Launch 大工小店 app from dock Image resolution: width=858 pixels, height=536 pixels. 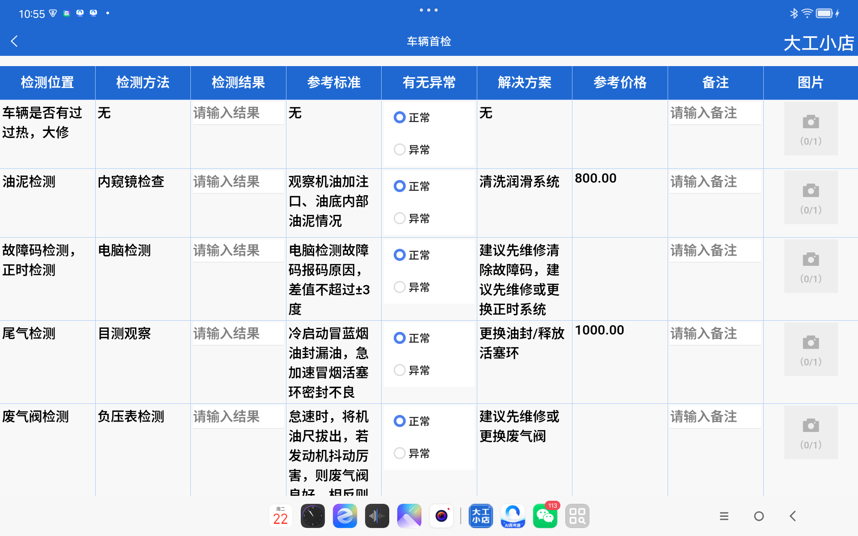point(480,516)
